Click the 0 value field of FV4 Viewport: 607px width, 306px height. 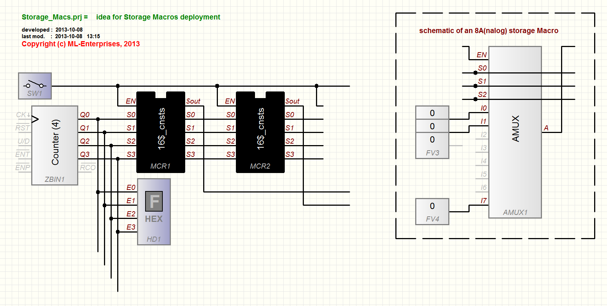pyautogui.click(x=432, y=206)
